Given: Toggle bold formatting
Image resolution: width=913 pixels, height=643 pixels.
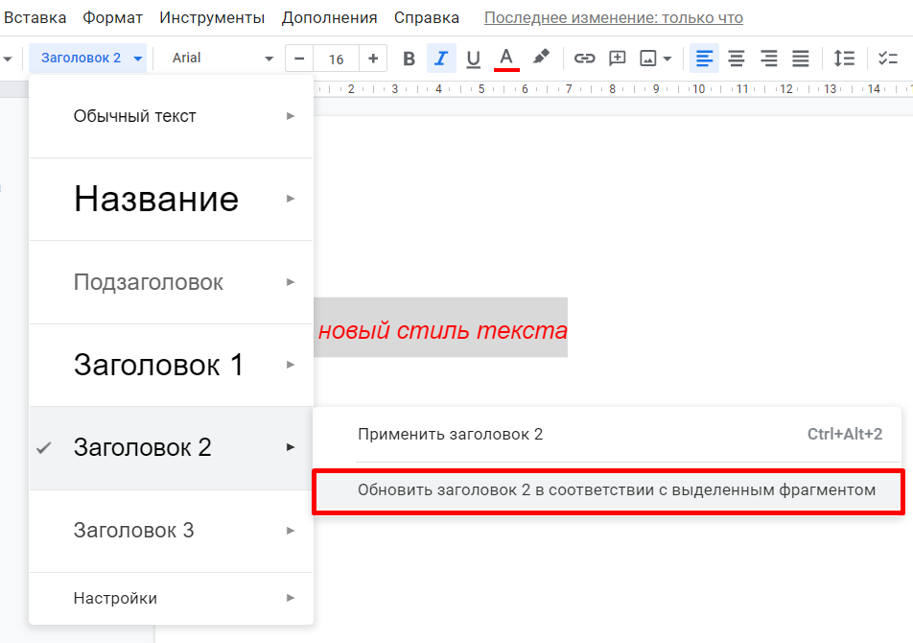Looking at the screenshot, I should [x=408, y=58].
